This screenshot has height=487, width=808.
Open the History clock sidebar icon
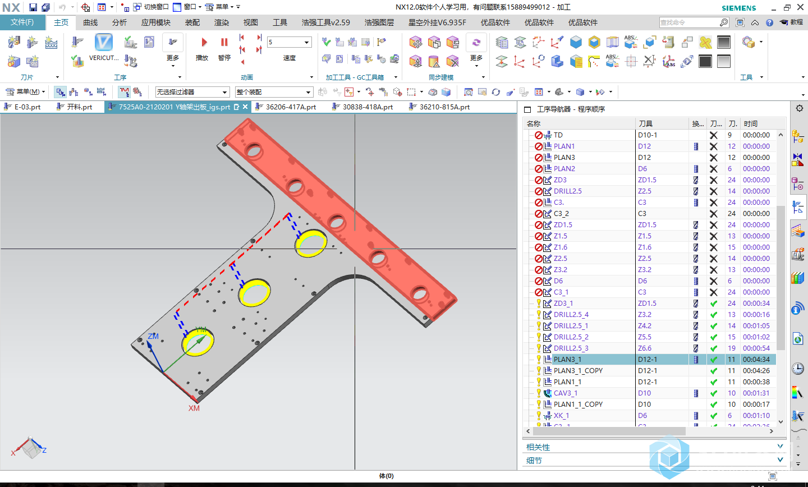(798, 369)
